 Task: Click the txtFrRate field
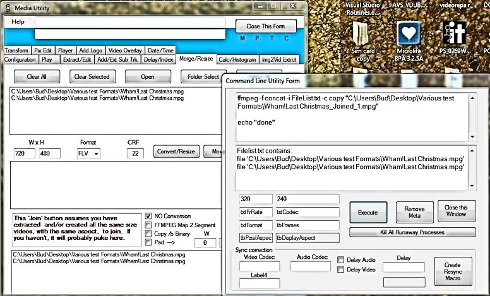coord(256,212)
